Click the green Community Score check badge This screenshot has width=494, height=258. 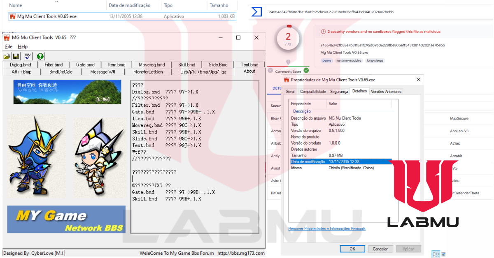coord(306,70)
